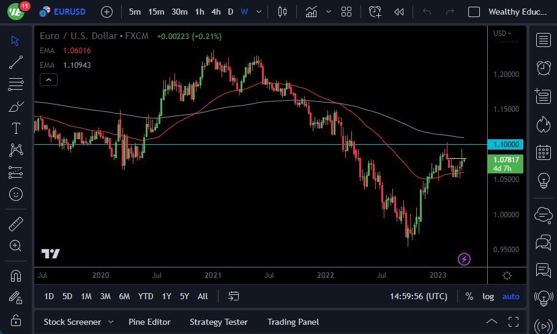This screenshot has height=334, width=557.
Task: Switch to the Strategy Tester tab
Action: (219, 322)
